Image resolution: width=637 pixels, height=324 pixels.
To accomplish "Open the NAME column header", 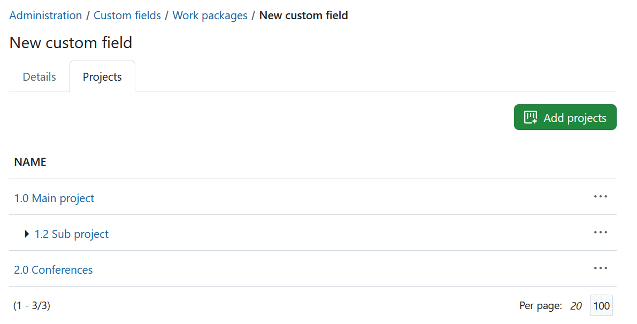I will click(30, 161).
